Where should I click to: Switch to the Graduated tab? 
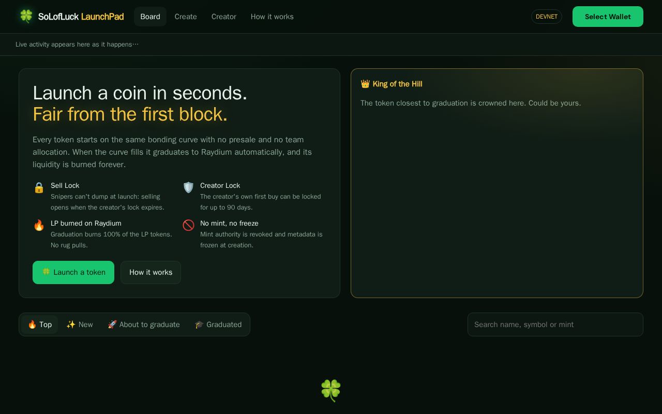(218, 324)
